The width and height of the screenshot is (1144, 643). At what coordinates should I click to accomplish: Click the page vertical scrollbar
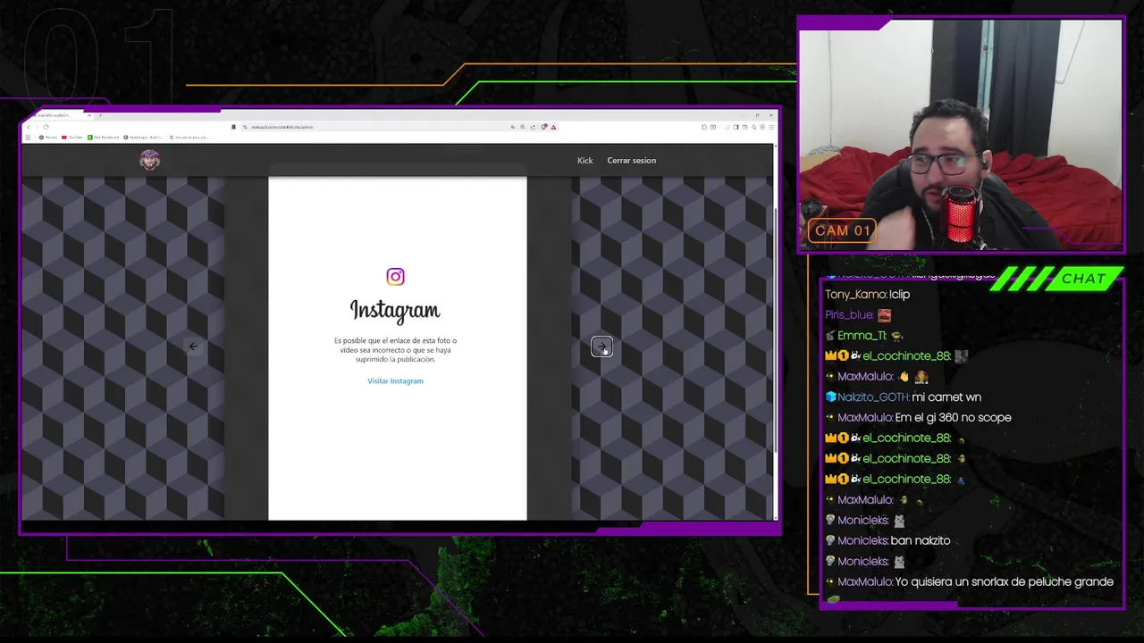(774, 330)
